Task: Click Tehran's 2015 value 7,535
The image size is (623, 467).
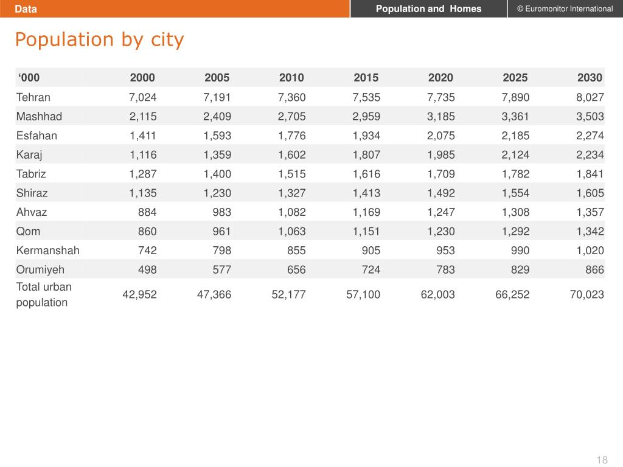Action: [366, 97]
